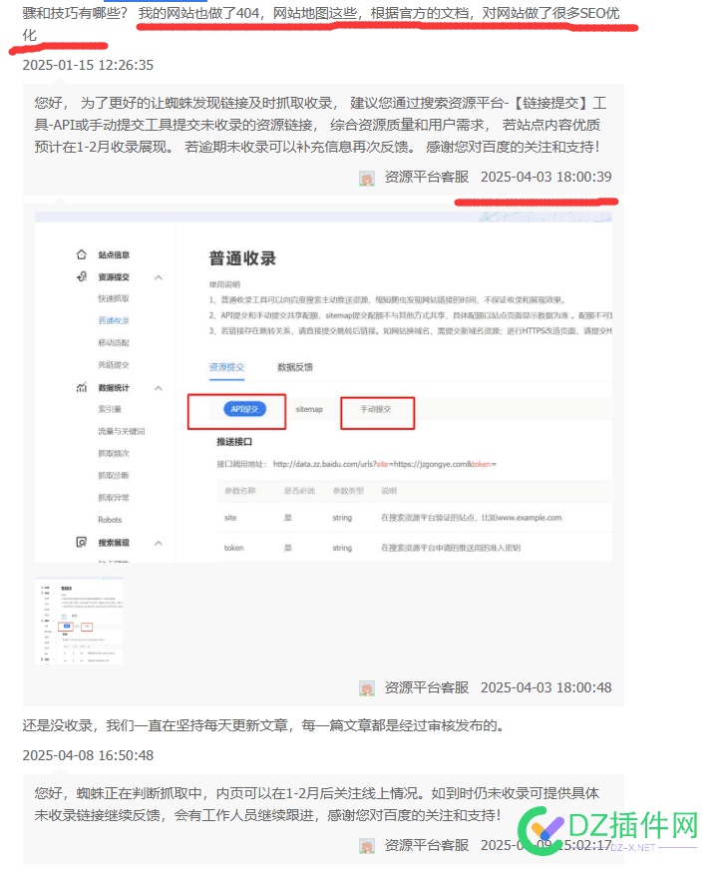This screenshot has width=717, height=871.
Task: Click customer service avatar beside 18:00:39 reply
Action: [367, 178]
